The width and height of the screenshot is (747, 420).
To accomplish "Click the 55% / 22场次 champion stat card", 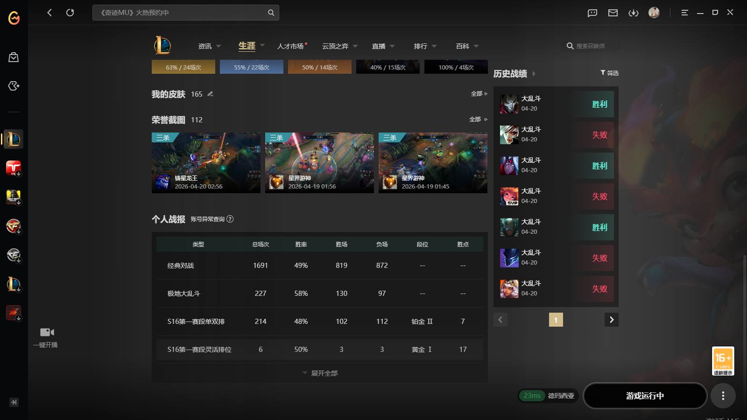I will click(x=252, y=67).
